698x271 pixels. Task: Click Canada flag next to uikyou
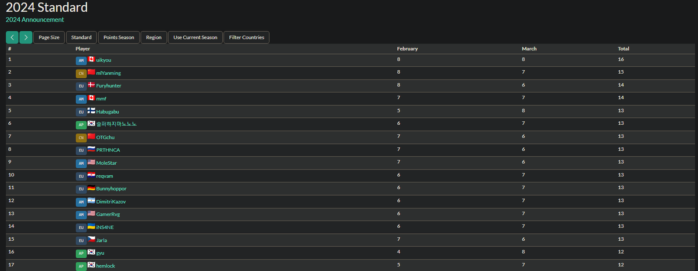(91, 60)
